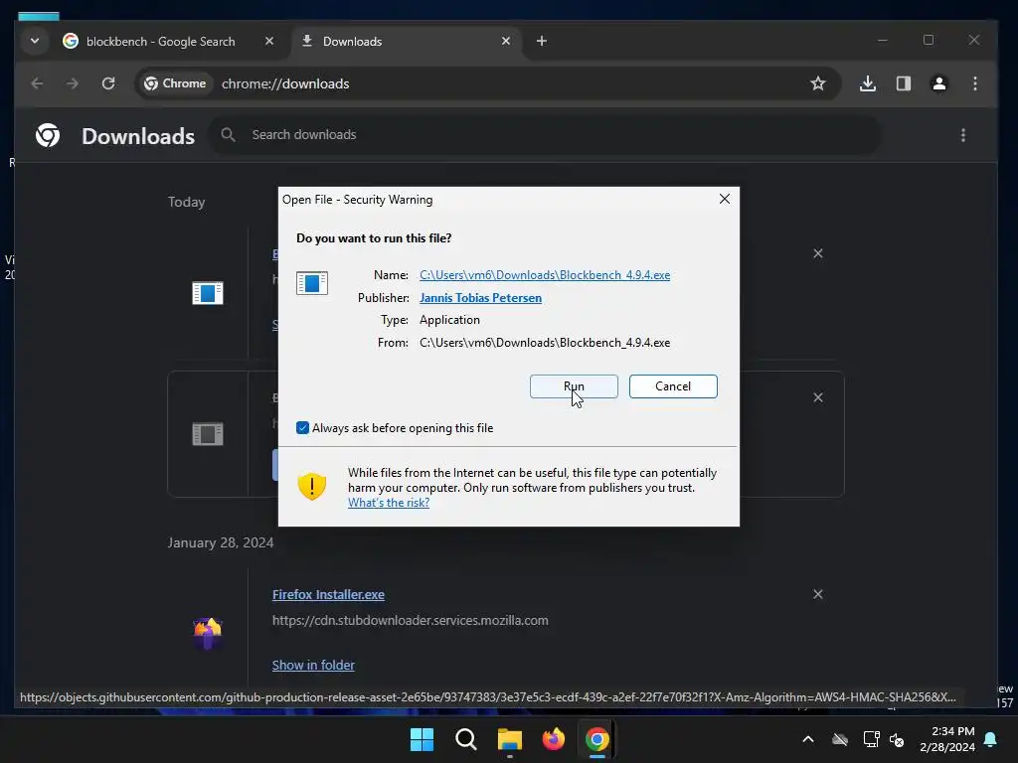Go back in Chrome
The image size is (1018, 763).
pyautogui.click(x=37, y=83)
